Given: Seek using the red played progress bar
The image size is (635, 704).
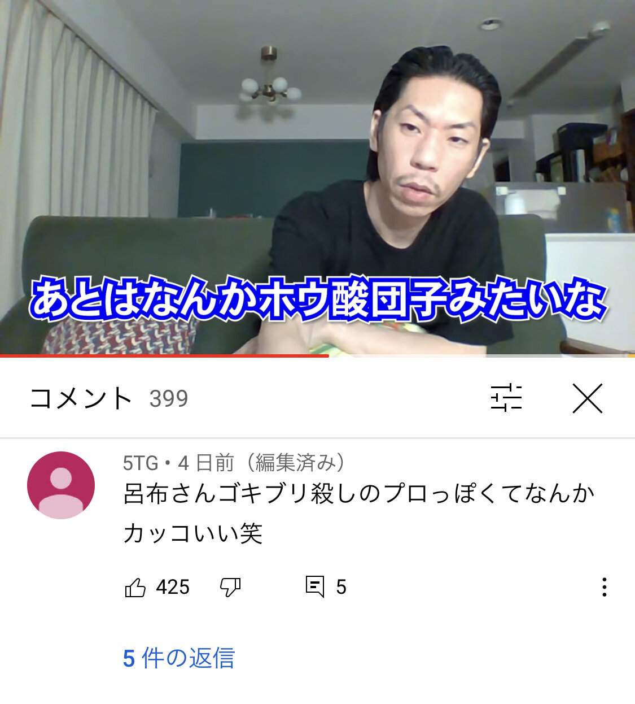Looking at the screenshot, I should [164, 356].
